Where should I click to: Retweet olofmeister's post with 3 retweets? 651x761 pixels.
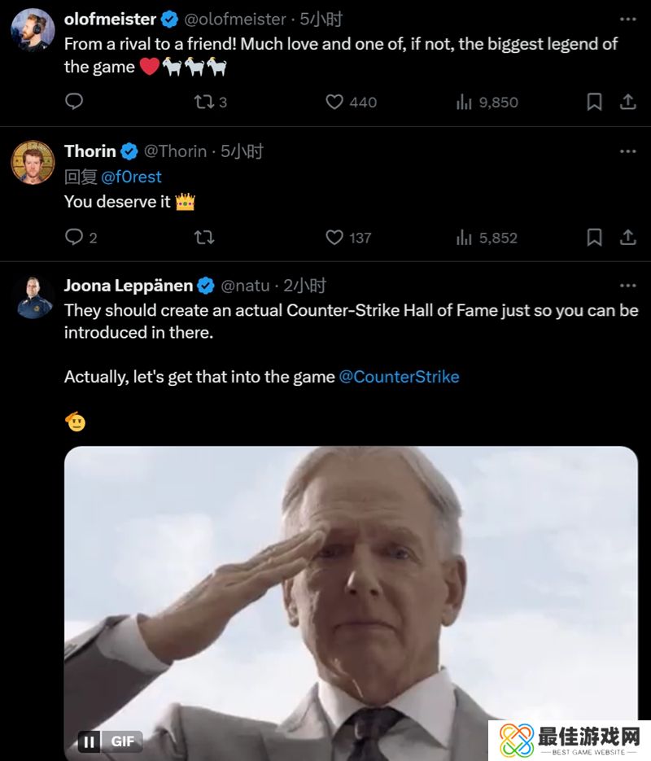[203, 102]
